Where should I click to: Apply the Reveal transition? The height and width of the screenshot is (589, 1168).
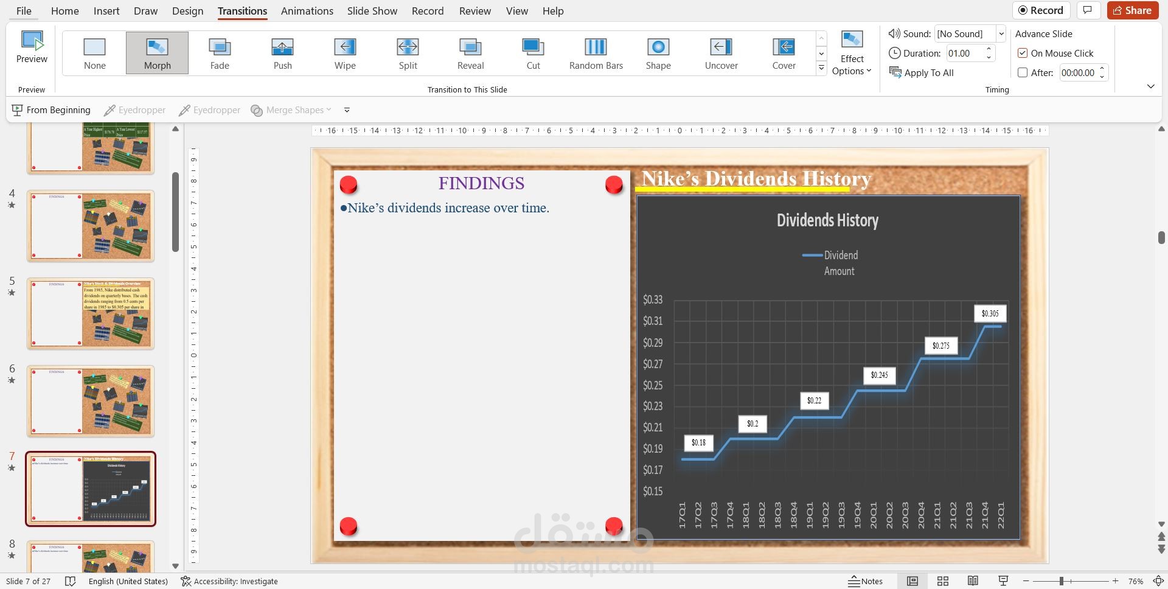click(x=470, y=54)
